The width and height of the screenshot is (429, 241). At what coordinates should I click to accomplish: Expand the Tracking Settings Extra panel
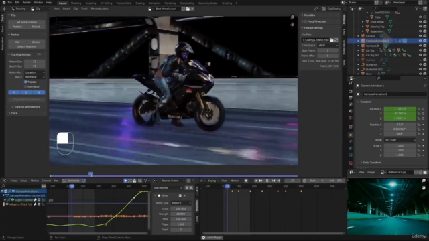(x=27, y=107)
